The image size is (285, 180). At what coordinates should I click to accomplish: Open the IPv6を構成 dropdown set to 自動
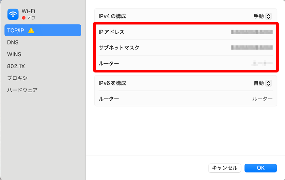tap(262, 83)
